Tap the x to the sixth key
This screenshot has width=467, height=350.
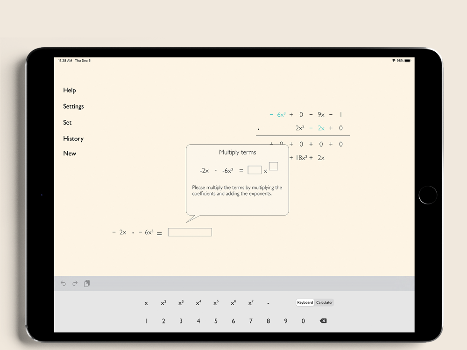[233, 303]
